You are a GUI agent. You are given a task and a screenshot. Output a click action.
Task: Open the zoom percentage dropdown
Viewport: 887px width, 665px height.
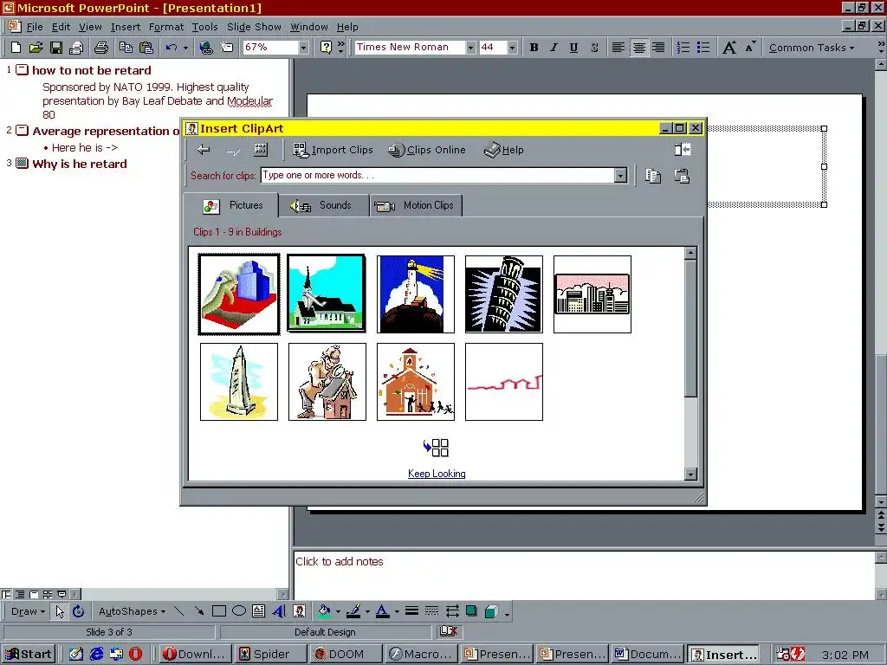(304, 48)
